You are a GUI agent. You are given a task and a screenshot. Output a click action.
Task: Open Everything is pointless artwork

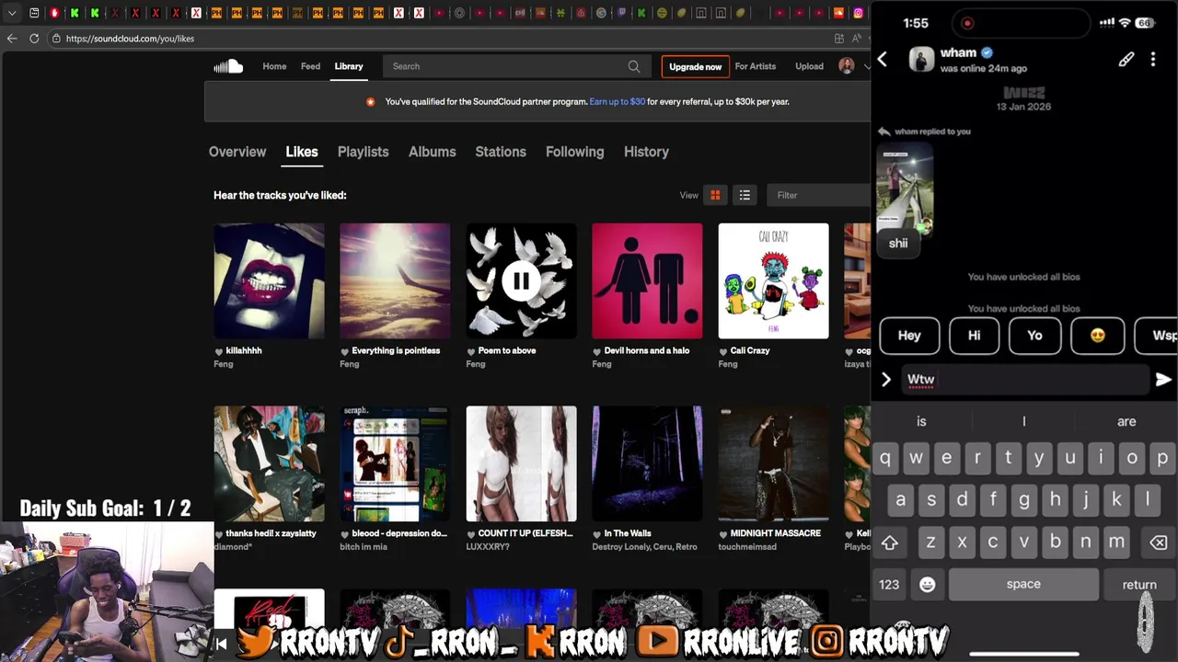pyautogui.click(x=395, y=281)
